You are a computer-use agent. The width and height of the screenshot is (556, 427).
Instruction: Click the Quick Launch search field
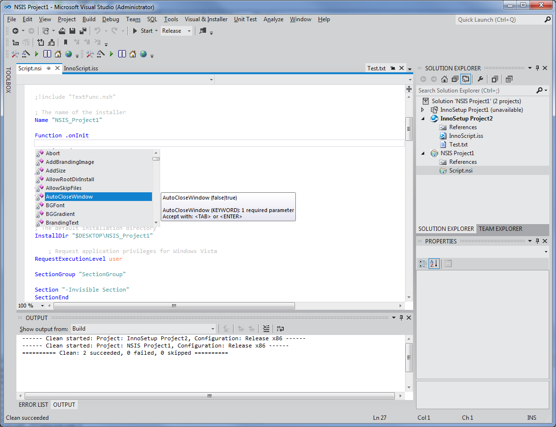click(x=499, y=20)
